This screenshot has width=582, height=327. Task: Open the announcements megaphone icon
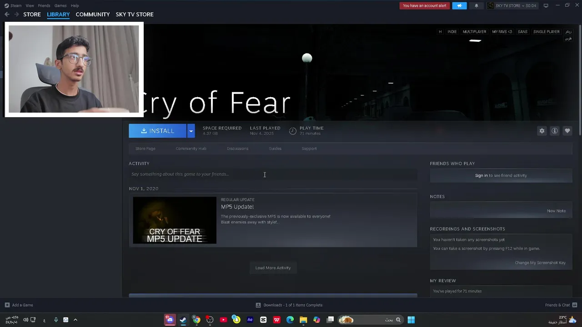click(x=459, y=5)
